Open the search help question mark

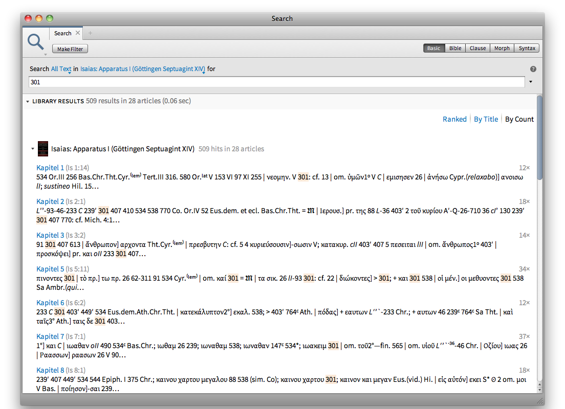point(533,69)
